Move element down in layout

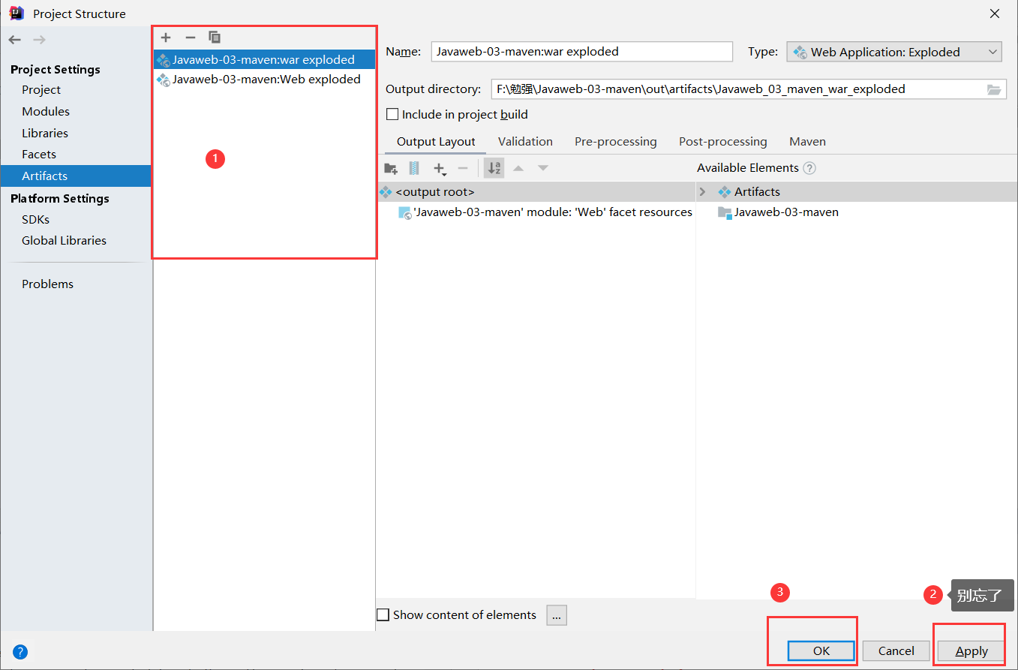[543, 168]
